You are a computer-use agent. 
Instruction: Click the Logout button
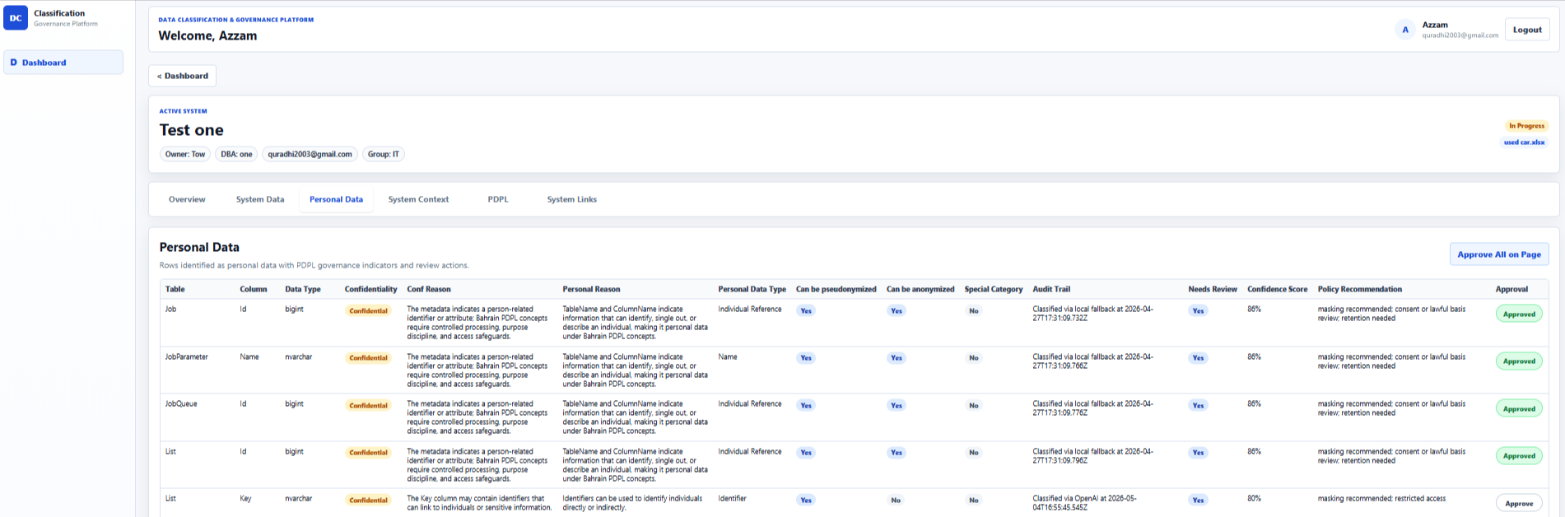point(1527,30)
